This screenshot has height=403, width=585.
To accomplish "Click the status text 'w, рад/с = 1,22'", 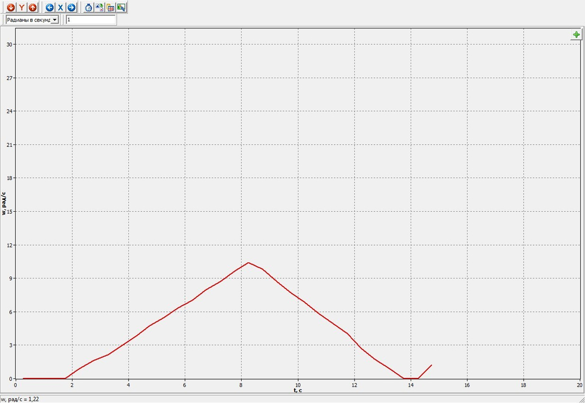I will coord(20,399).
